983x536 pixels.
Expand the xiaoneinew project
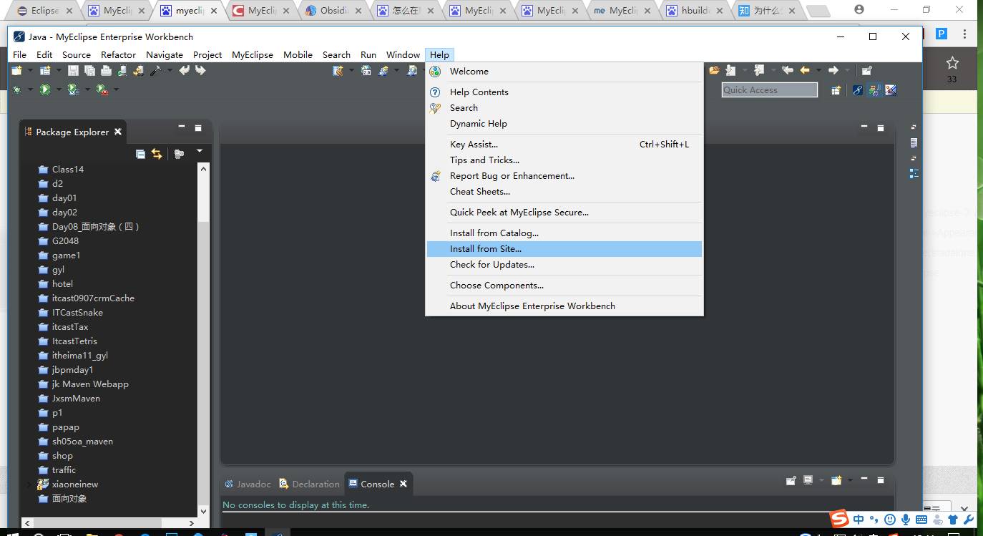coord(29,484)
